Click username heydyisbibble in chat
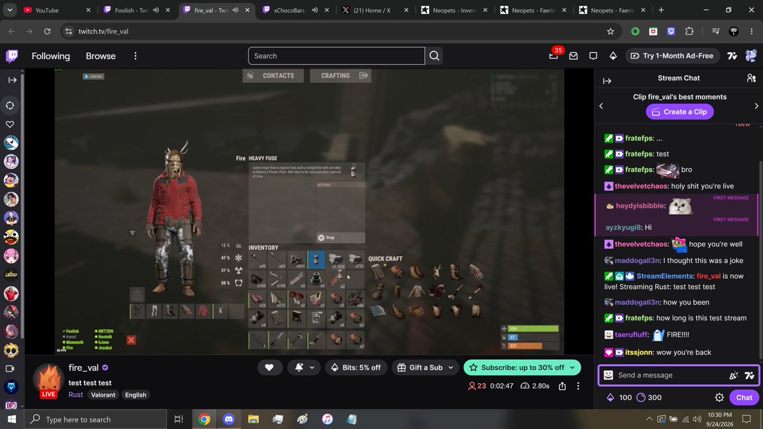The width and height of the screenshot is (763, 429). tap(641, 206)
